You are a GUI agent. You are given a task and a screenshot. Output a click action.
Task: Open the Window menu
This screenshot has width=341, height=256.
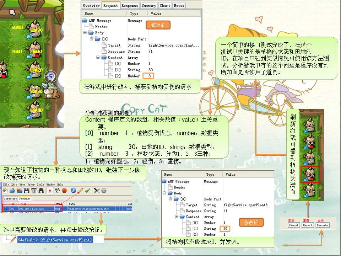(51, 185)
